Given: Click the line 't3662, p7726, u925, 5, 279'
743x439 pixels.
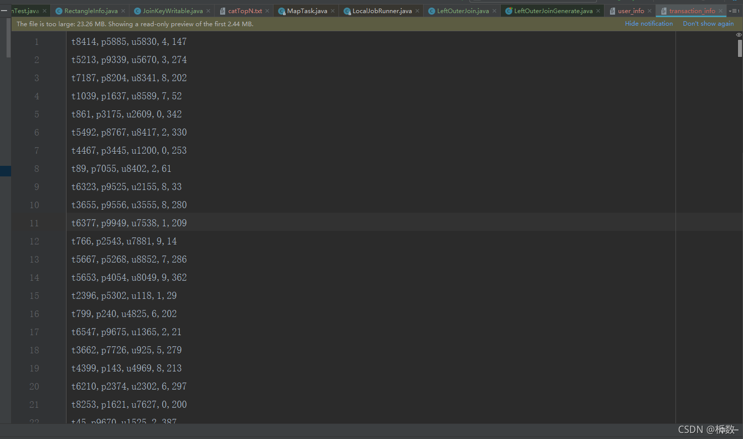Looking at the screenshot, I should 126,350.
